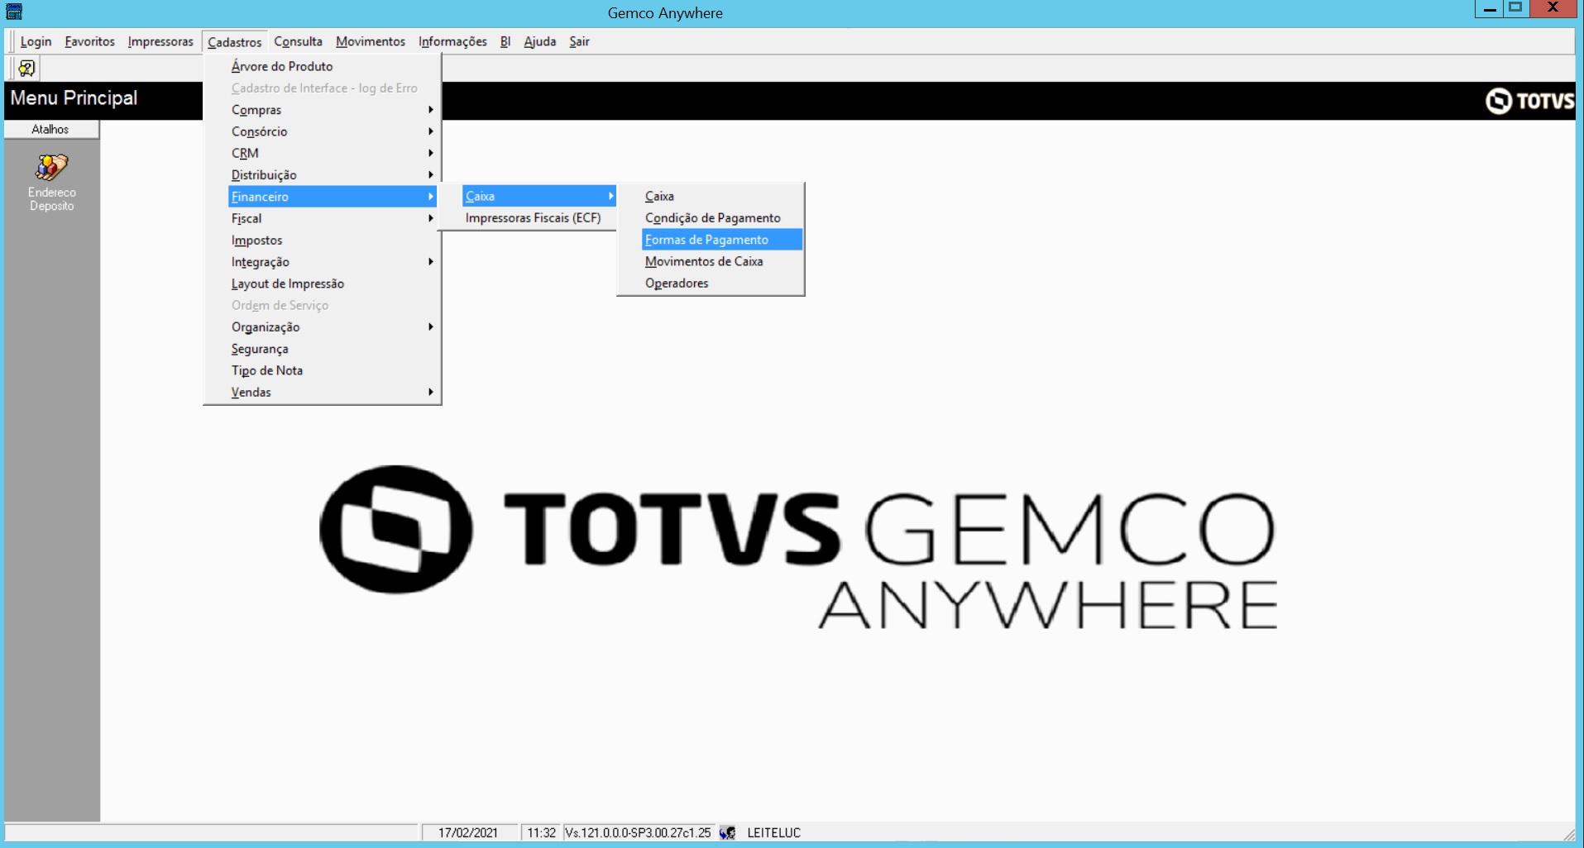Click the user icon in status bar
Screen dimensions: 1584x848
[728, 832]
